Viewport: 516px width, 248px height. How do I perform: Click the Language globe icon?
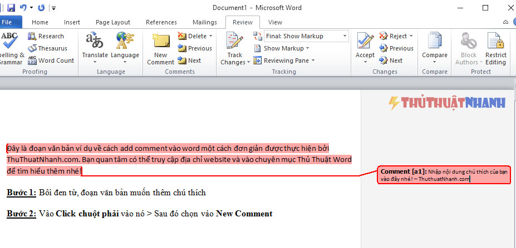[125, 40]
